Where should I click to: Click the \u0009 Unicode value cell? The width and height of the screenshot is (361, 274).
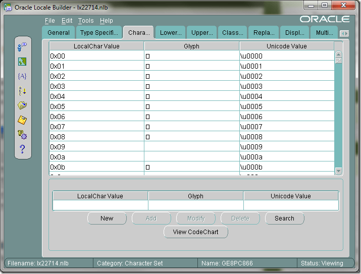coord(287,147)
